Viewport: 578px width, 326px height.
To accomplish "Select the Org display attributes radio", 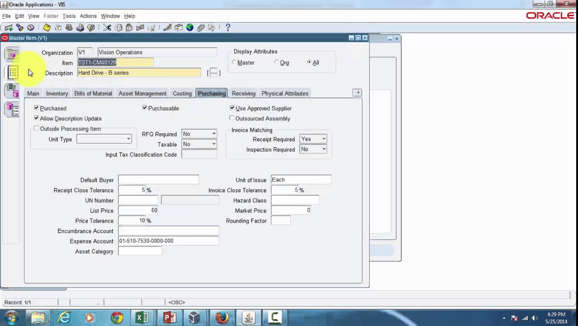I will click(x=277, y=62).
